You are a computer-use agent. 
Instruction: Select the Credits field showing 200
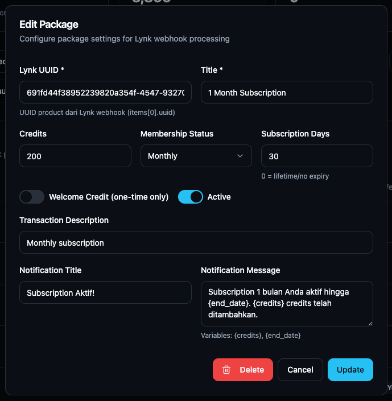75,156
